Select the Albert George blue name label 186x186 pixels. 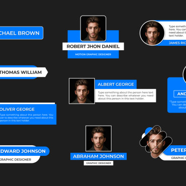tap(116, 84)
